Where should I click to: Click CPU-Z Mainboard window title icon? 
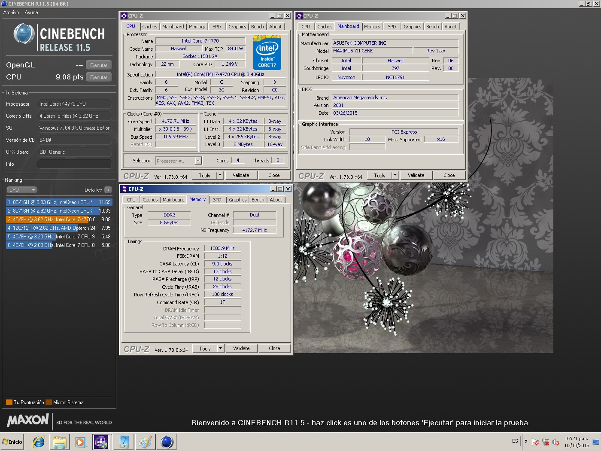[x=299, y=16]
